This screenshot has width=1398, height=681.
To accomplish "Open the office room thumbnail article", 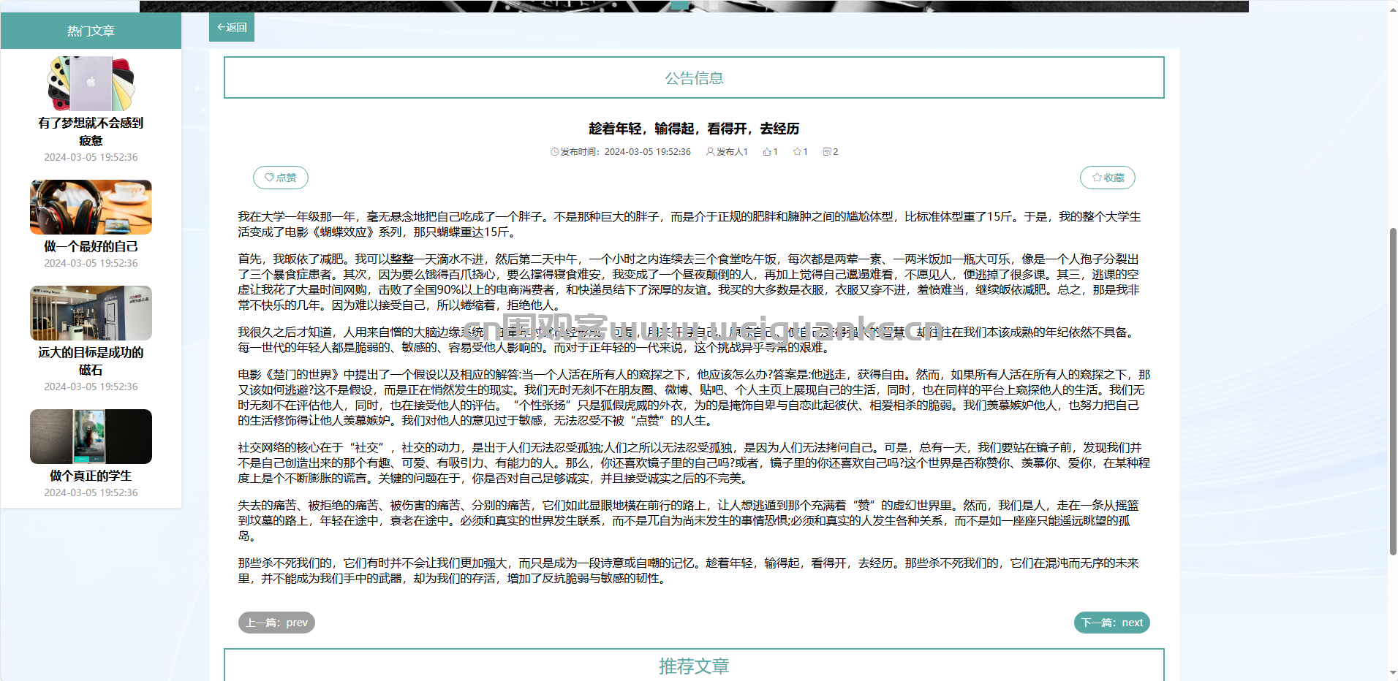I will [91, 313].
